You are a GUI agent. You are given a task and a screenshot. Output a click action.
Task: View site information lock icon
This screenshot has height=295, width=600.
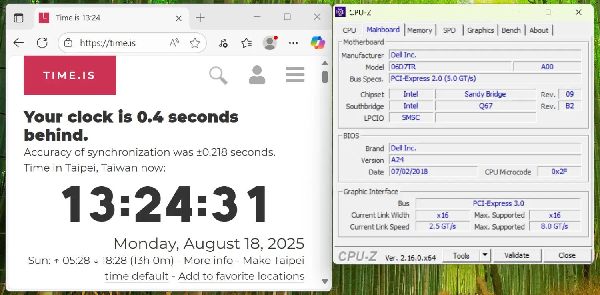[x=68, y=43]
